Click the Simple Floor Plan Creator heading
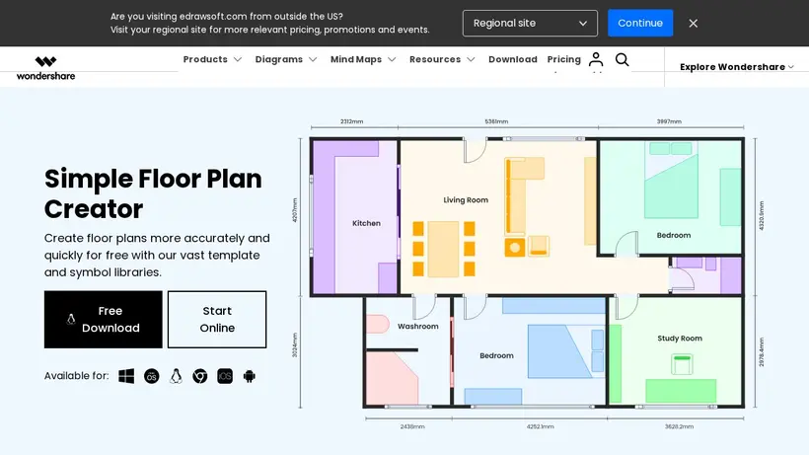The height and width of the screenshot is (455, 809). (153, 194)
